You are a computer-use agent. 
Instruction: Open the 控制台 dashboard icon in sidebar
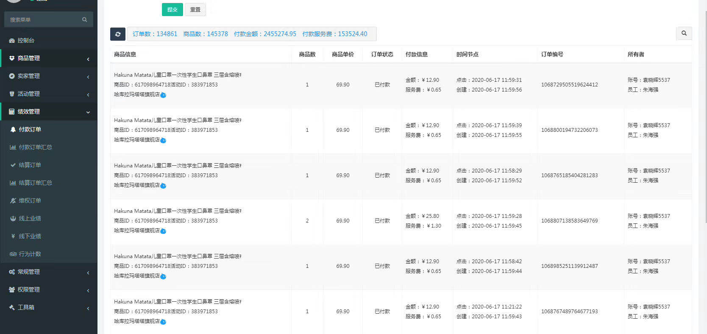tap(12, 40)
